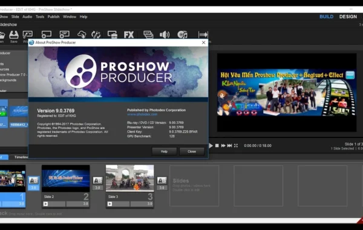
Task: Click Slide 2 duration value 3.0
Action: point(86,204)
